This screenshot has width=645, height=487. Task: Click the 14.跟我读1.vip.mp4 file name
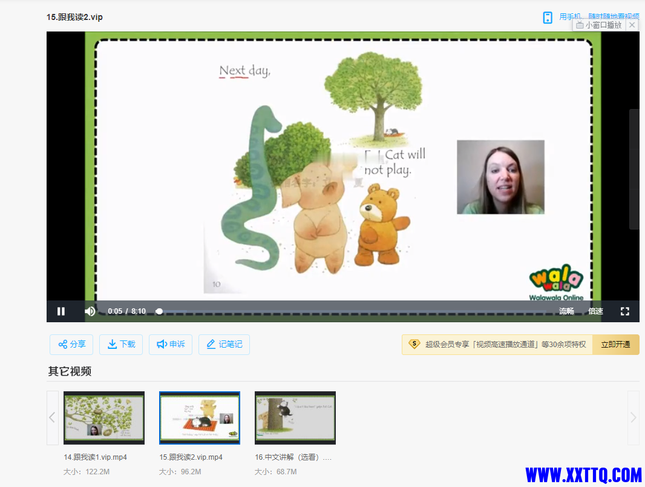pyautogui.click(x=96, y=457)
